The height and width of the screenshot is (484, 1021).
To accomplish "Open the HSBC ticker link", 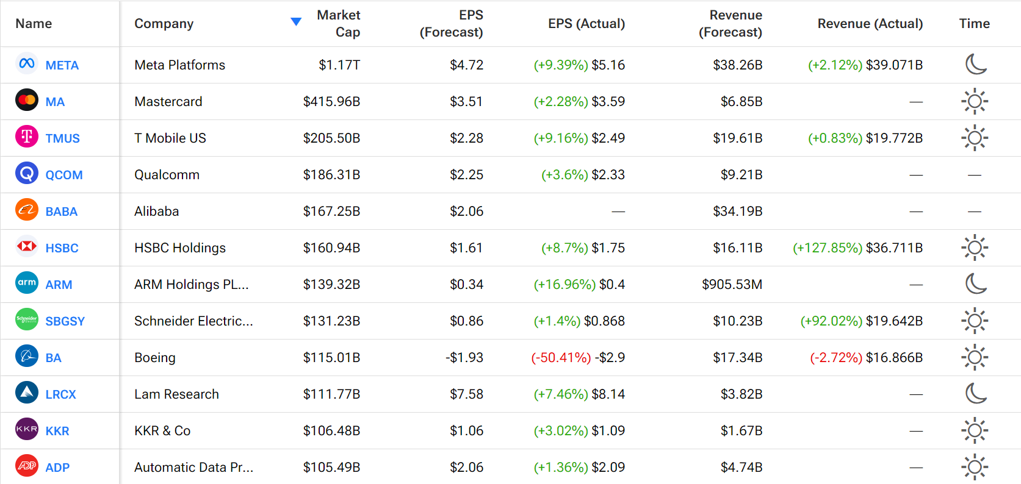I will [62, 248].
